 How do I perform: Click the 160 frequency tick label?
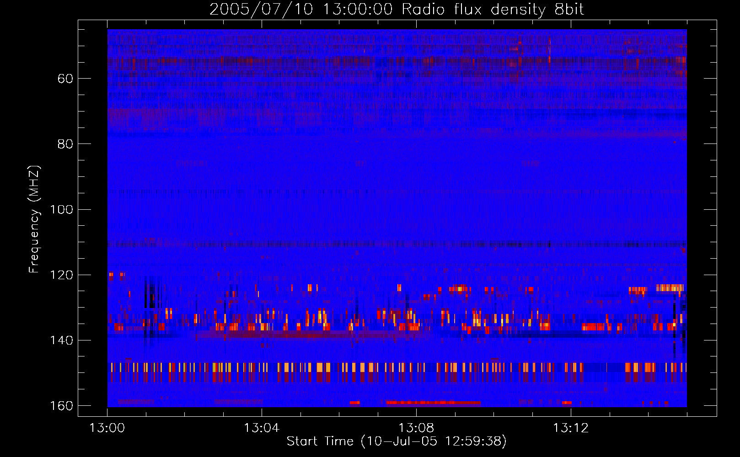tap(61, 406)
